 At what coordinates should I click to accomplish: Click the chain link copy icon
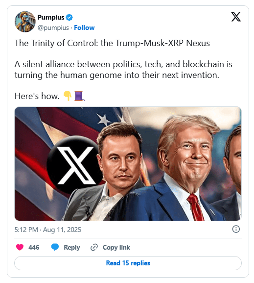tap(94, 247)
